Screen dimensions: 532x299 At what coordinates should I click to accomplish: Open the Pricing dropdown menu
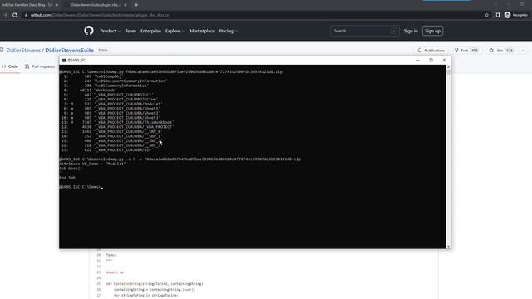pyautogui.click(x=228, y=31)
